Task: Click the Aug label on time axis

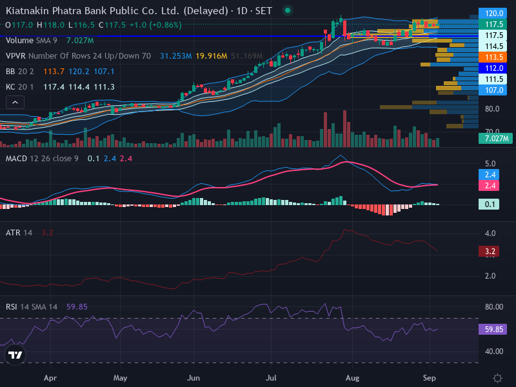Action: [x=352, y=378]
